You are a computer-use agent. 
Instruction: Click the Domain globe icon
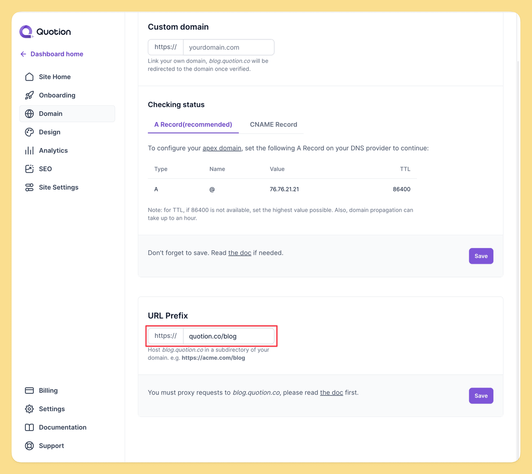(29, 114)
